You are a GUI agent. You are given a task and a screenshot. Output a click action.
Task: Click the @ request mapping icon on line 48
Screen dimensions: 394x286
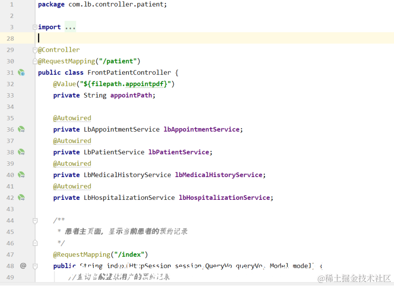[x=23, y=266]
